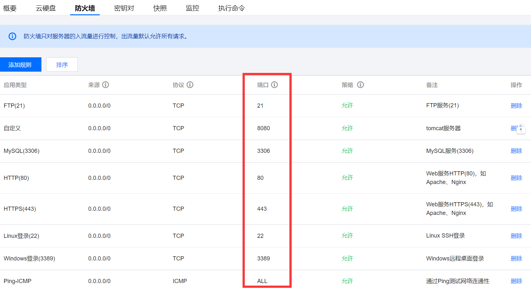
Task: Click the info icon beside 策略 header
Action: point(360,85)
